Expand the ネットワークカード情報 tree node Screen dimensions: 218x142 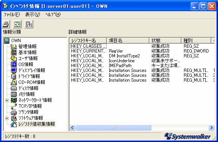tap(7, 100)
